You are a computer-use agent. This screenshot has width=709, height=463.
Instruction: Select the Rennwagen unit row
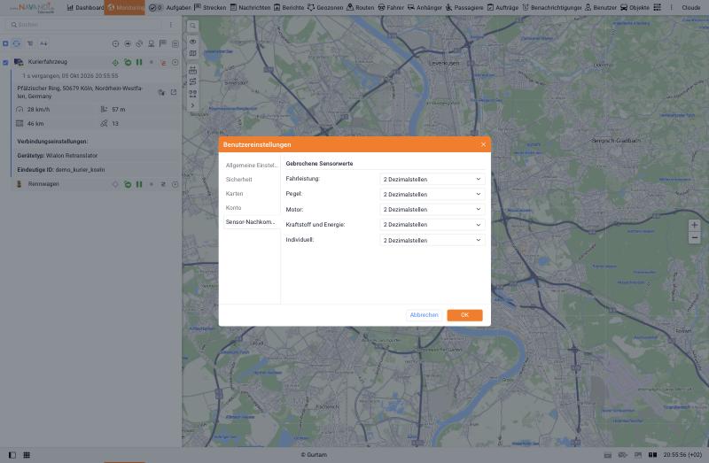tap(97, 184)
